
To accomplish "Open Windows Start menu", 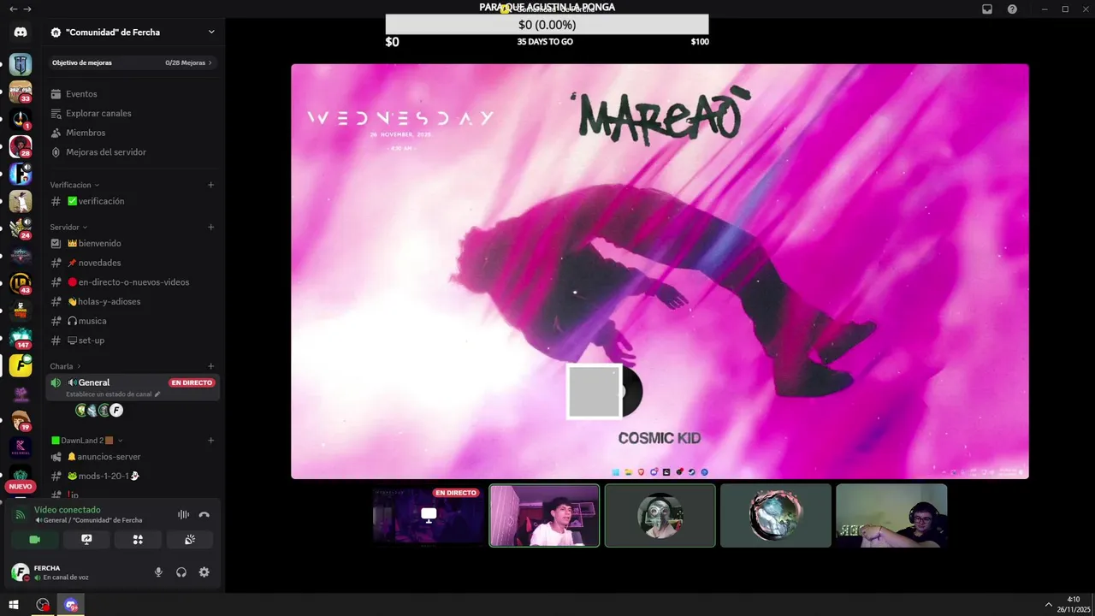I will (14, 605).
